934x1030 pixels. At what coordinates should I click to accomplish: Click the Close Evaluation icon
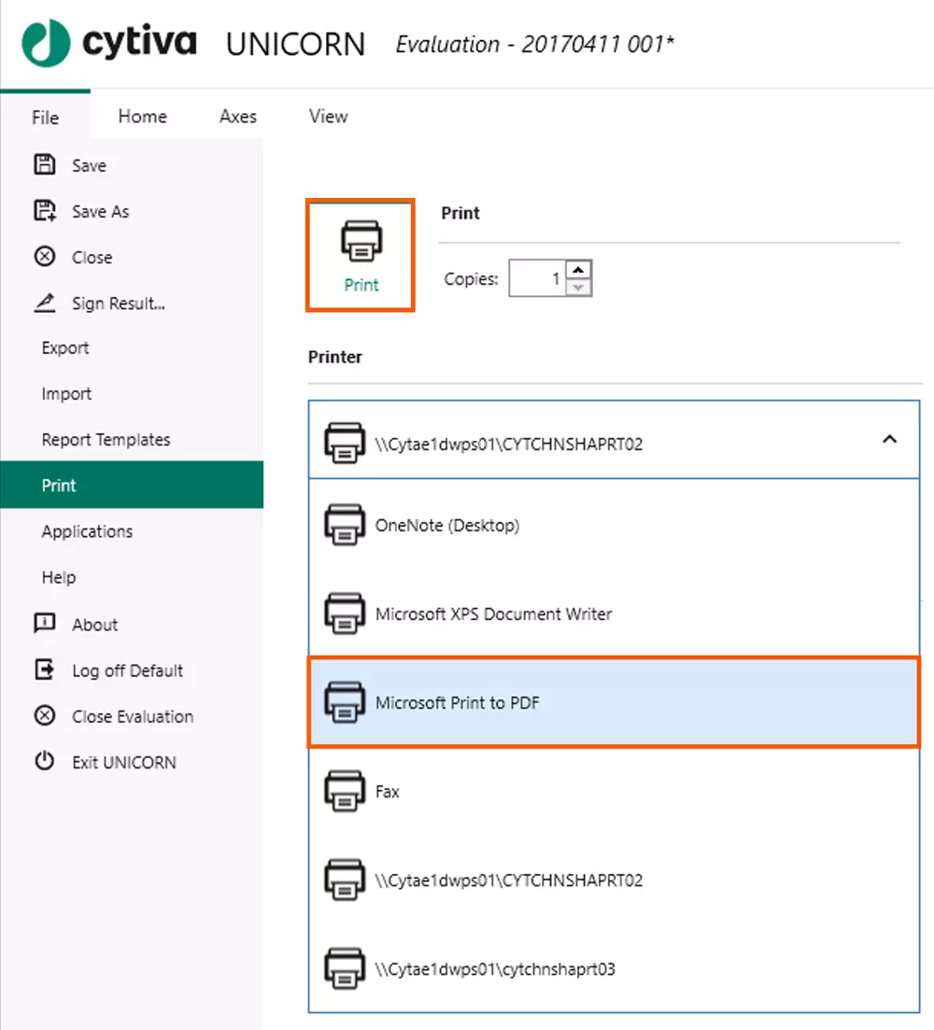click(45, 716)
